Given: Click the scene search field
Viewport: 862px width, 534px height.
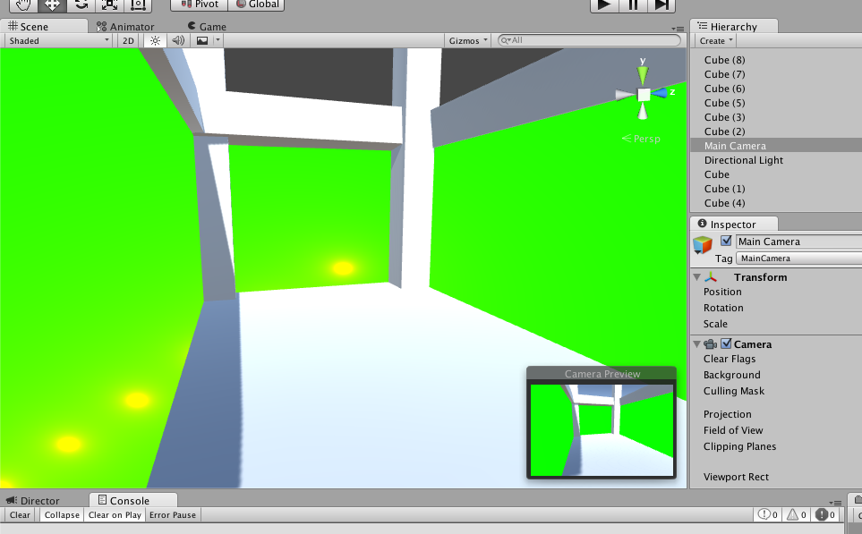Looking at the screenshot, I should (x=589, y=40).
